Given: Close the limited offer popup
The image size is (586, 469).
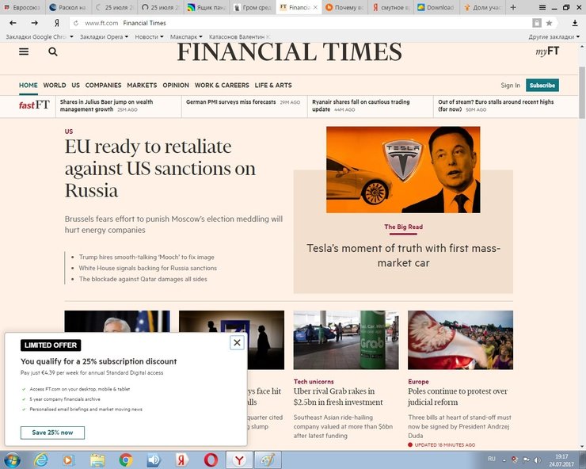Looking at the screenshot, I should (x=236, y=342).
